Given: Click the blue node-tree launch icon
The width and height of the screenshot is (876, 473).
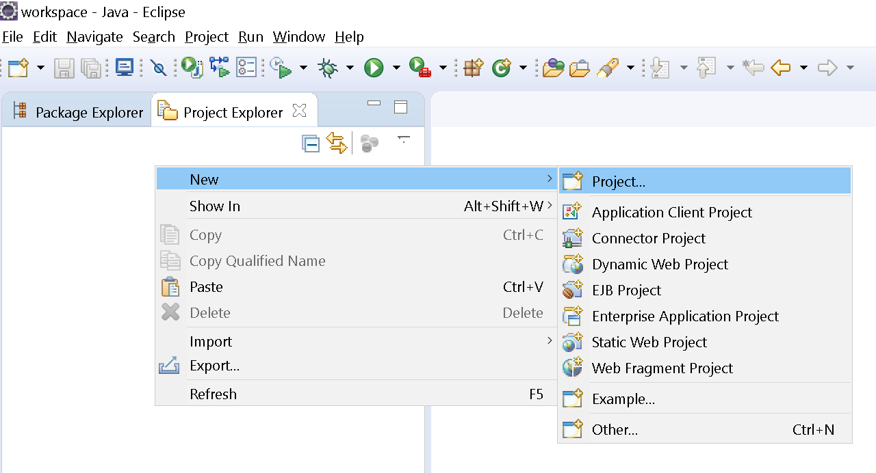Looking at the screenshot, I should pos(219,67).
